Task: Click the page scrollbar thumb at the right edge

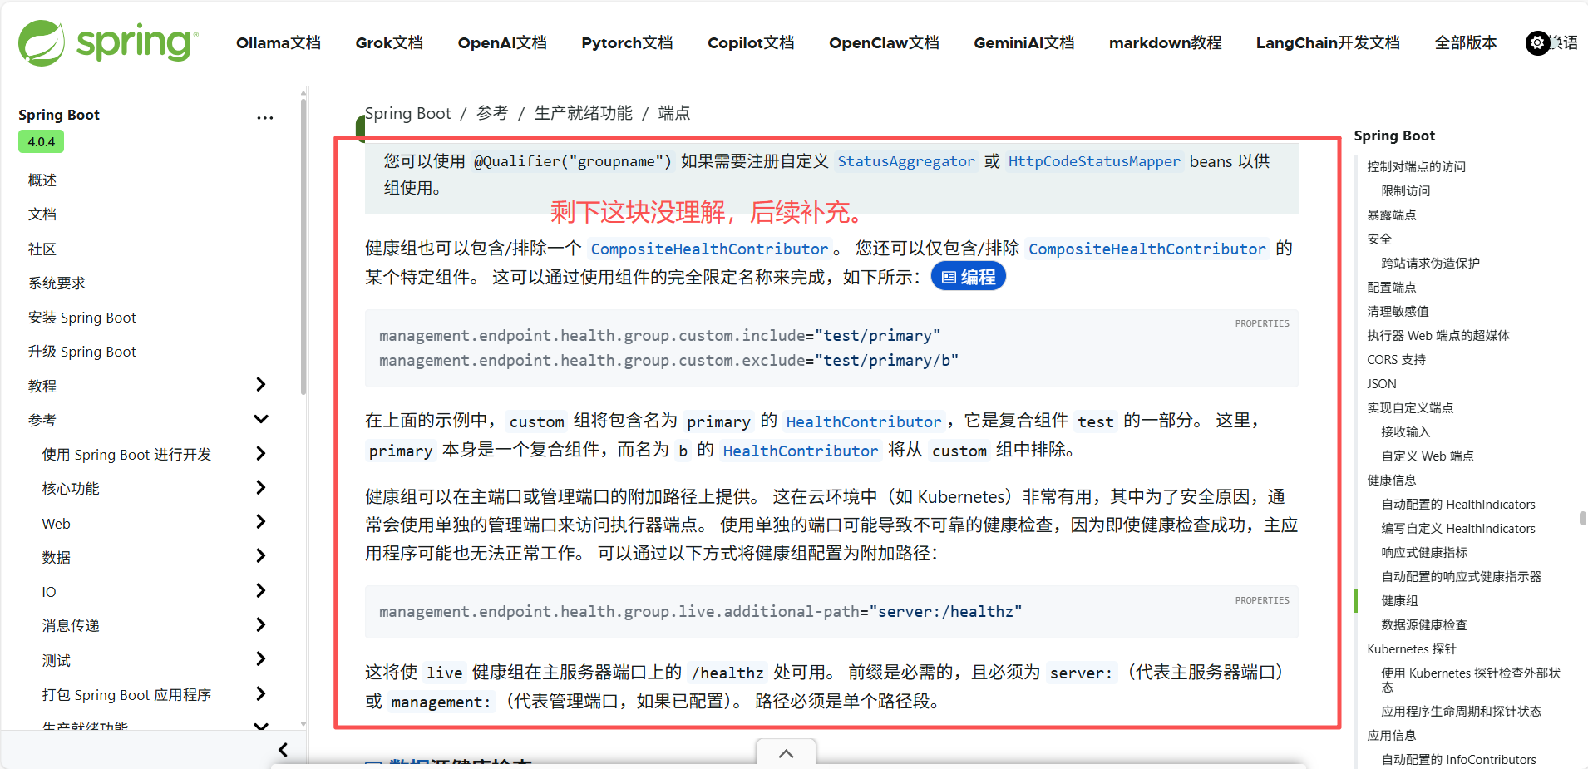Action: pyautogui.click(x=1582, y=518)
